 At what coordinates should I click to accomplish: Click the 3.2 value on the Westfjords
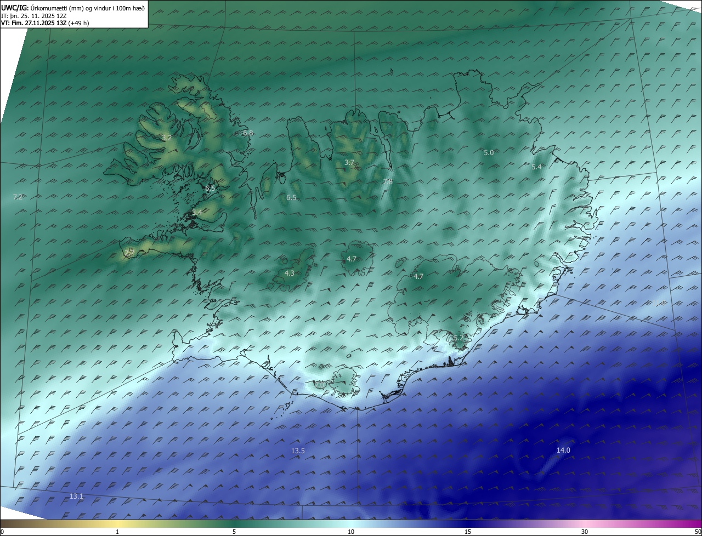[167, 138]
